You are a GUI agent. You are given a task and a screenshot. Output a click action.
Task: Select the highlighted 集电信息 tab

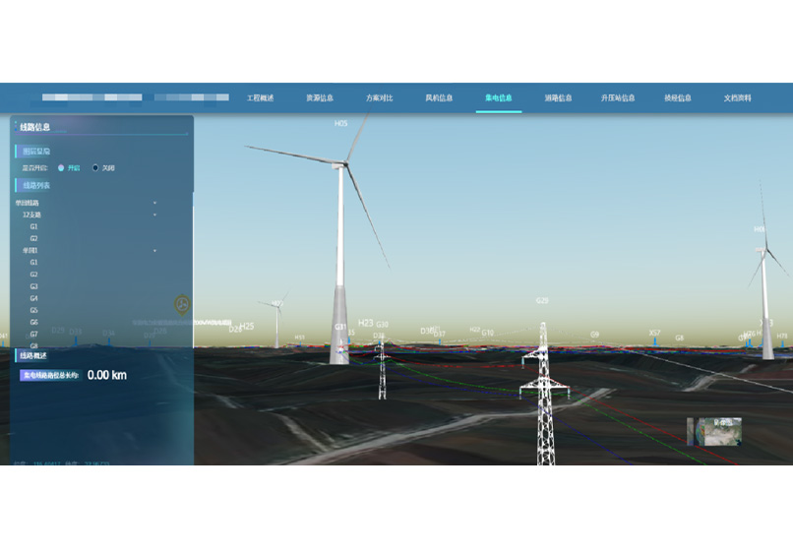(499, 98)
